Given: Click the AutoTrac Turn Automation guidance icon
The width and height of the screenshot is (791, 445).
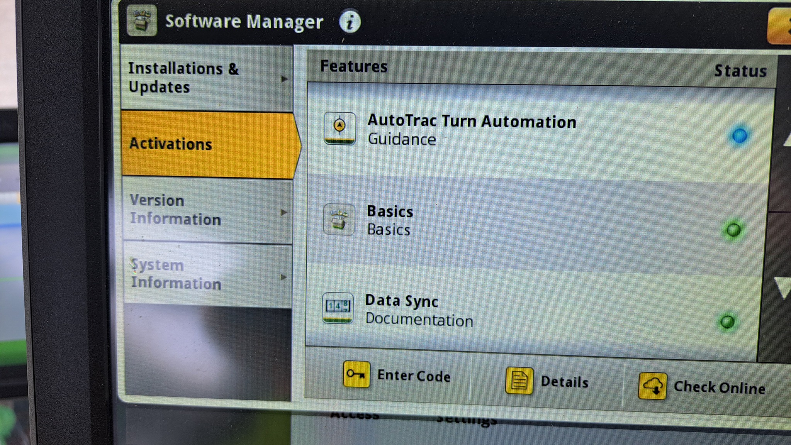Looking at the screenshot, I should pos(339,128).
